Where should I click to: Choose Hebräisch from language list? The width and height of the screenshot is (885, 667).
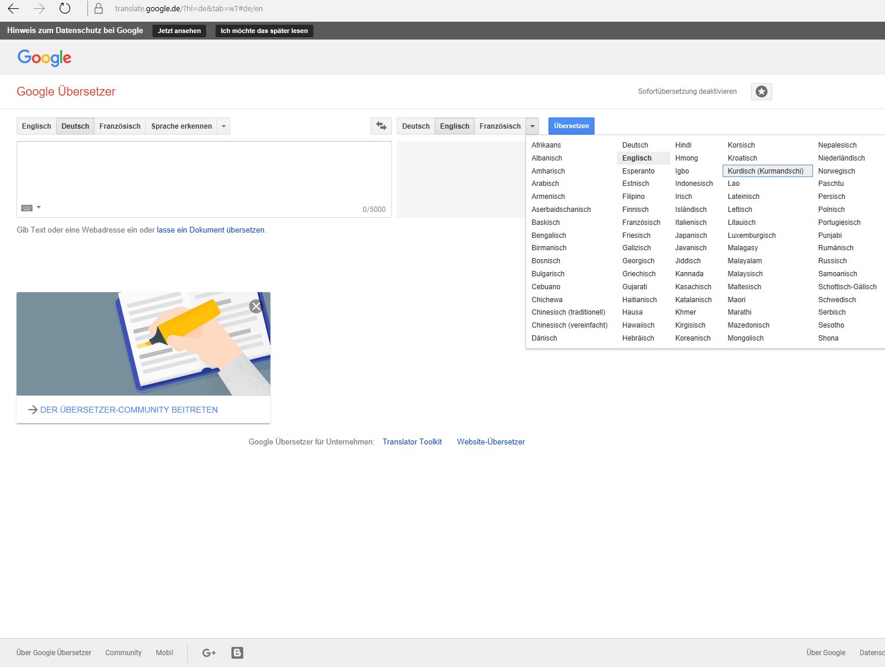(x=638, y=338)
